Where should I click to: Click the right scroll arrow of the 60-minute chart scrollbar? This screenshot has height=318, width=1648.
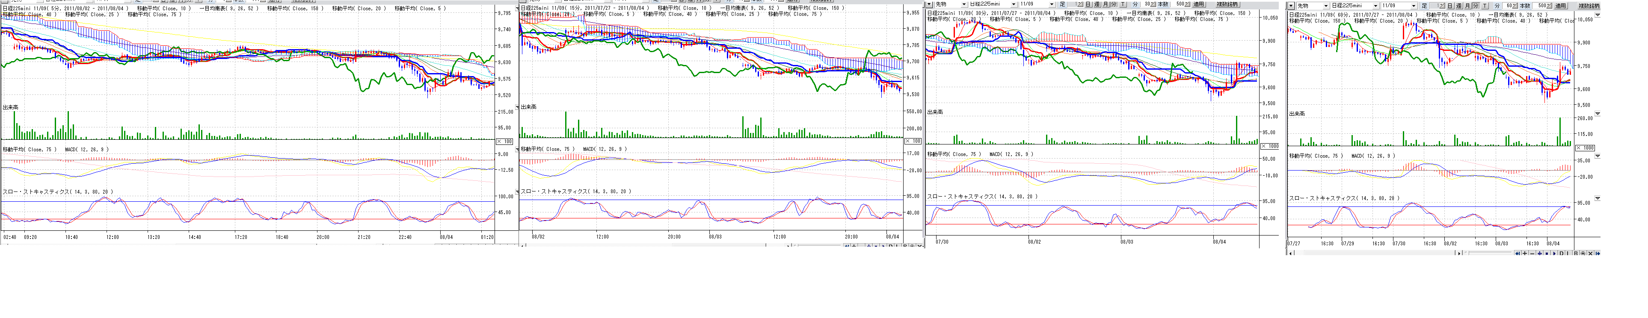tap(1459, 253)
